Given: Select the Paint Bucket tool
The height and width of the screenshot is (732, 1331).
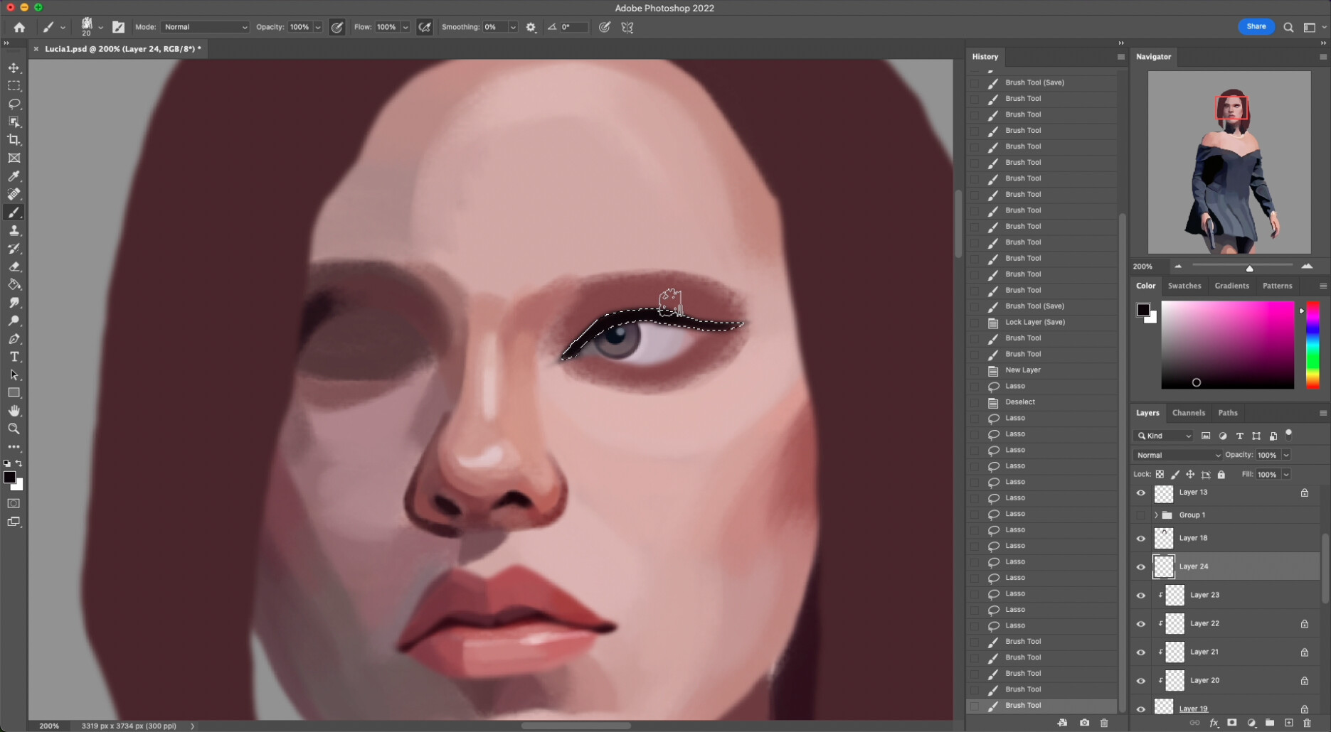Looking at the screenshot, I should pyautogui.click(x=14, y=285).
